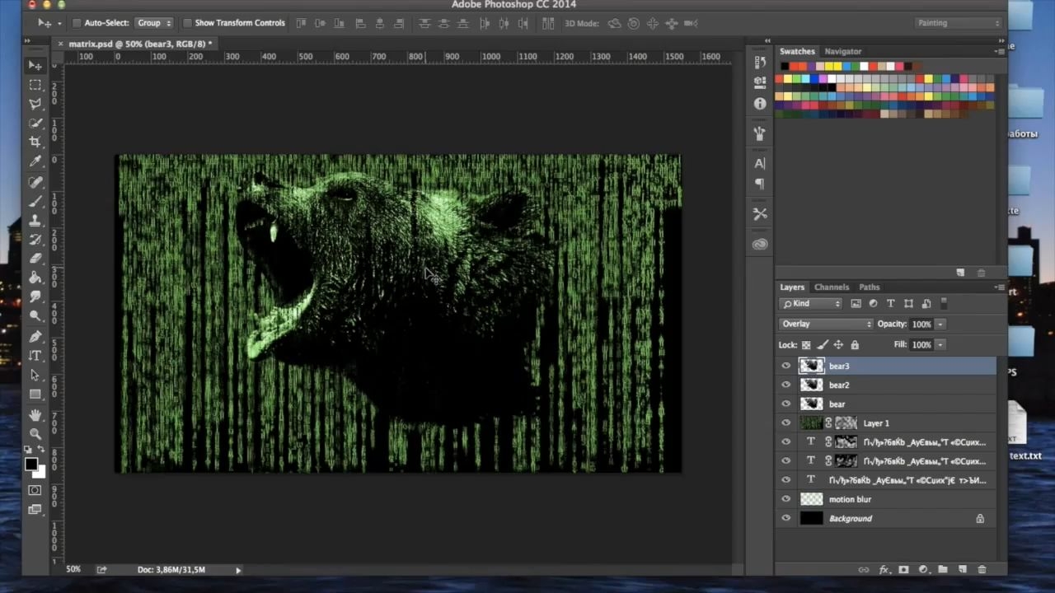Open the Paragraph panel icon

(760, 184)
